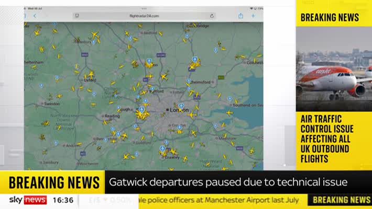
Task: Tap the three-dot multitasking menu at top
Action: 144,8
